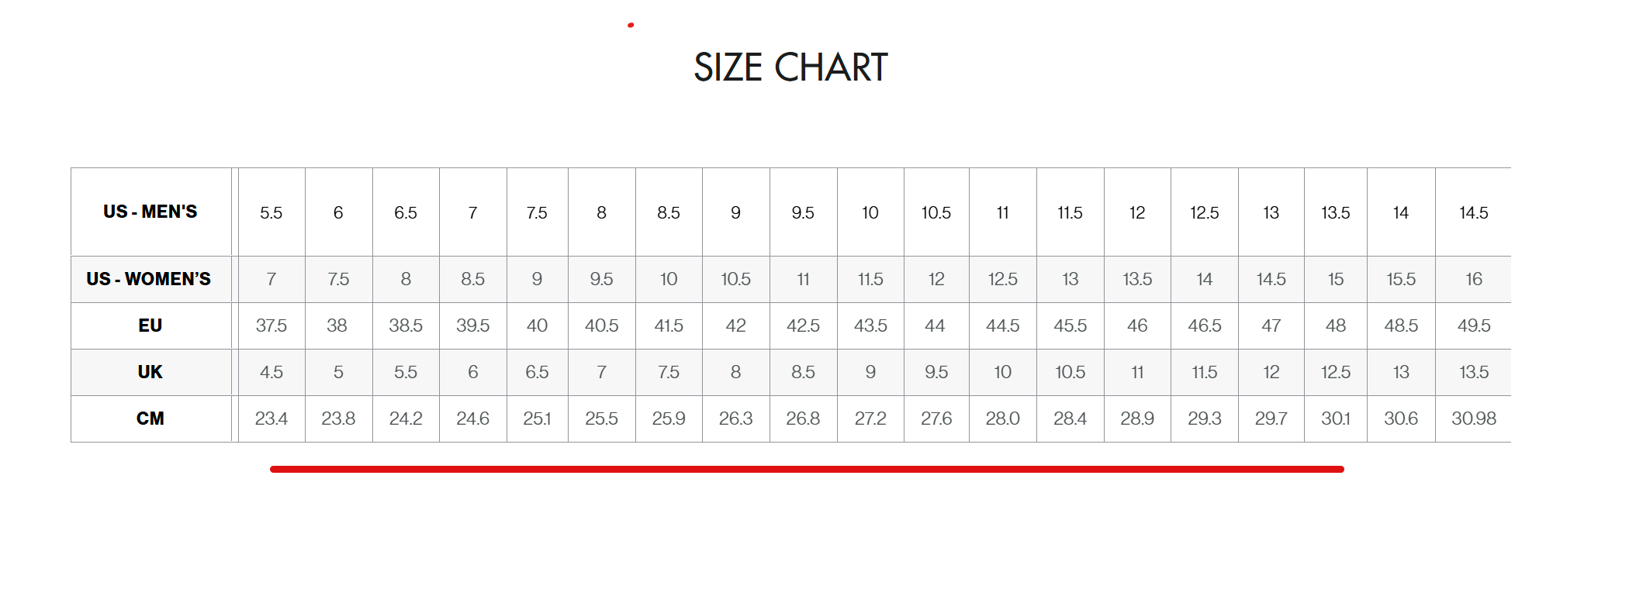Click the 49.5 cell in the EU row

click(x=1474, y=326)
